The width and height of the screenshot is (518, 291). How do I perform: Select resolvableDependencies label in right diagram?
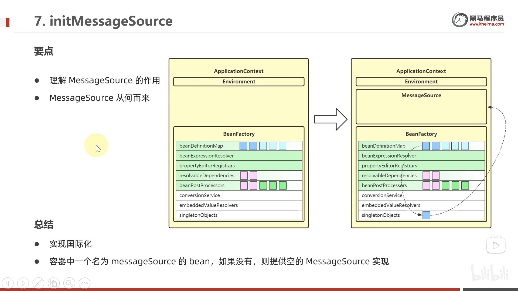[x=389, y=176]
